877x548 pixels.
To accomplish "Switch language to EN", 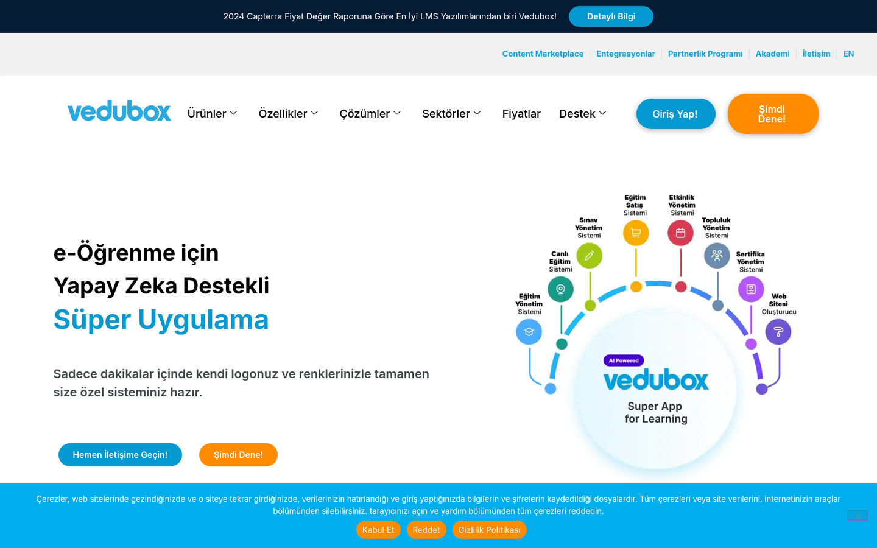I will [x=848, y=54].
